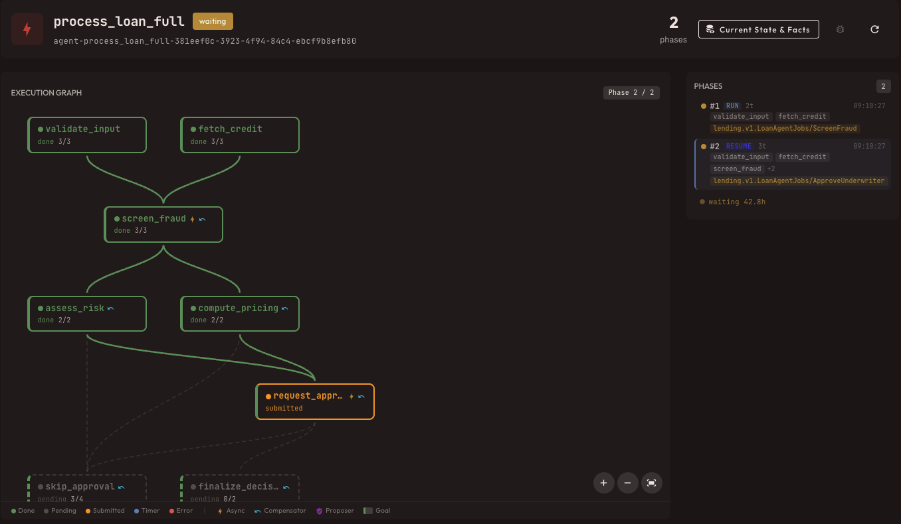
Task: Select the request_approval node in the graph
Action: click(315, 401)
